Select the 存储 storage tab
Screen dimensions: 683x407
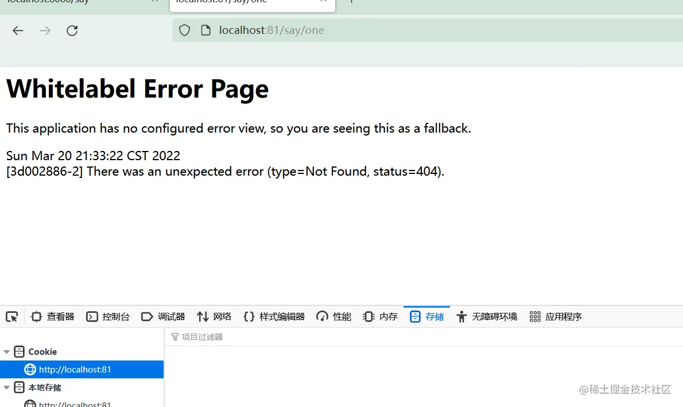(427, 317)
